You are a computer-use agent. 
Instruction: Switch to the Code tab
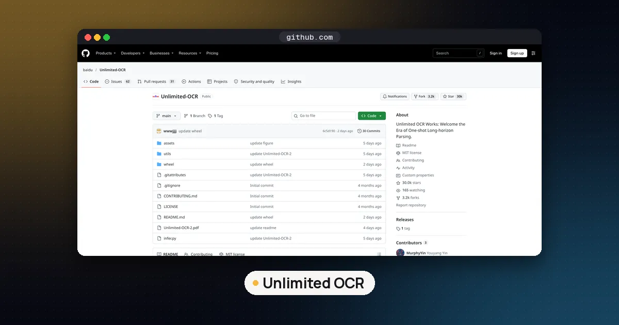(x=91, y=82)
